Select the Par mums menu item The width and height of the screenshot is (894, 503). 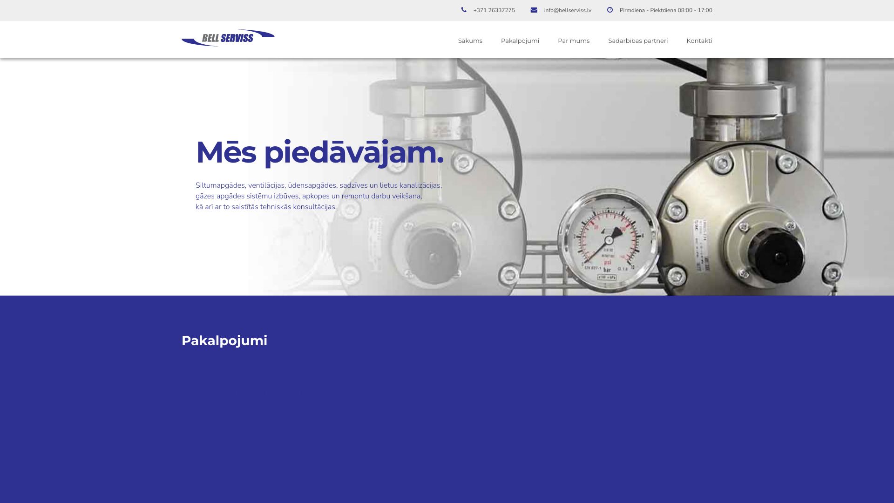[573, 41]
